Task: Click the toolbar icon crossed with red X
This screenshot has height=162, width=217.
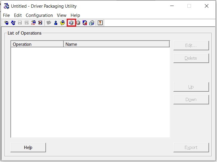Action: coord(40,23)
